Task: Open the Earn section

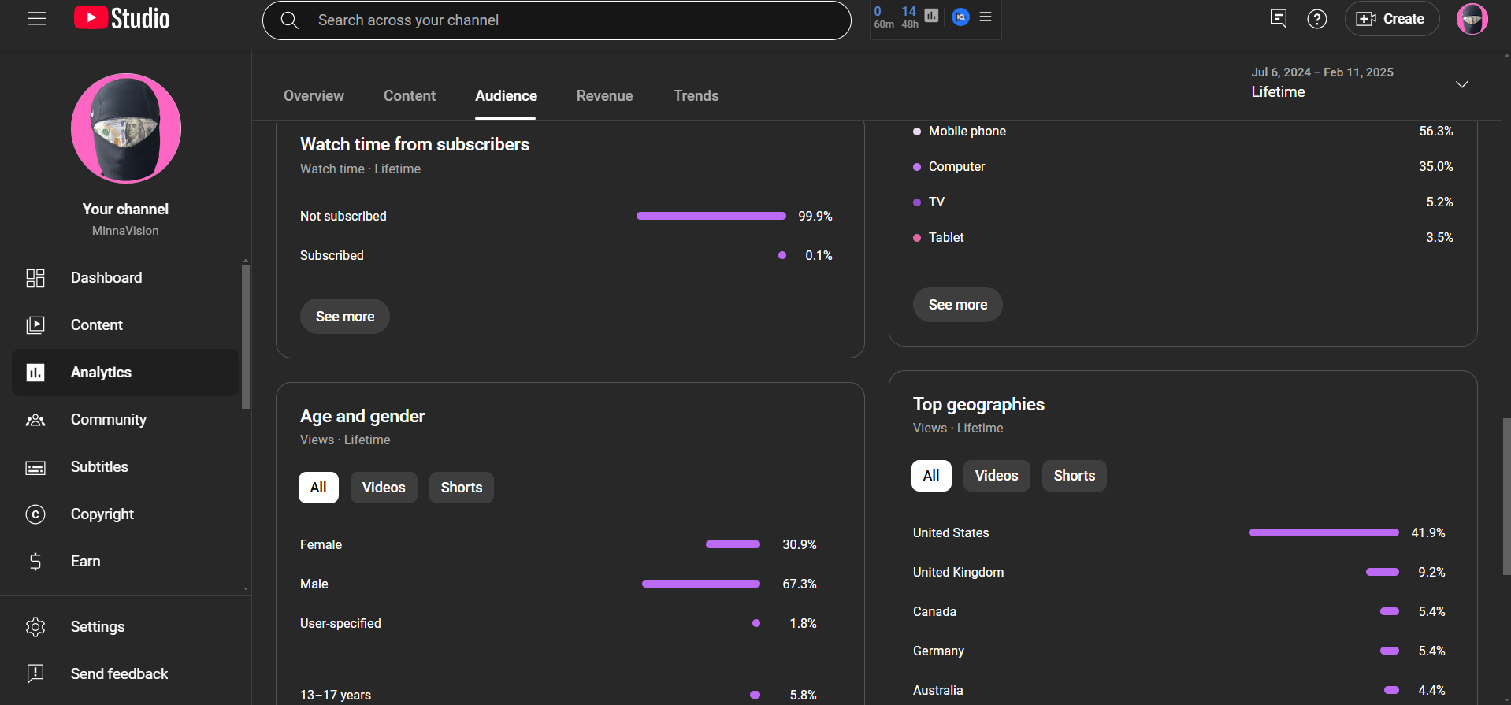Action: coord(85,562)
